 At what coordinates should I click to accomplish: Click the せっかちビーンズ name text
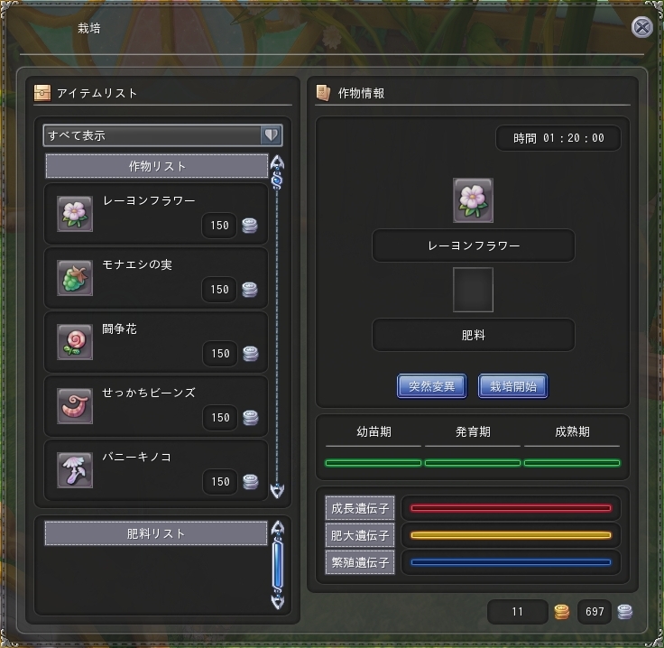click(x=149, y=393)
